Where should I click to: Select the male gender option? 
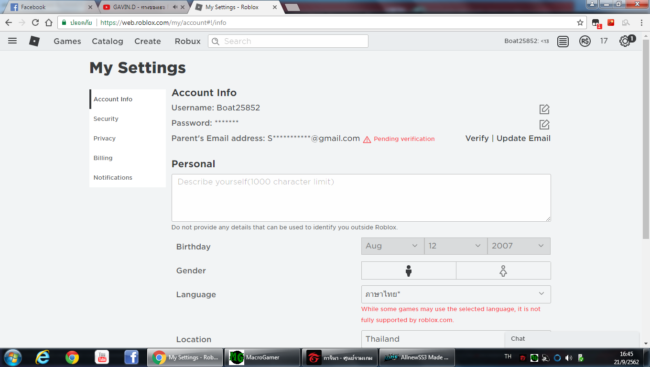[409, 270]
